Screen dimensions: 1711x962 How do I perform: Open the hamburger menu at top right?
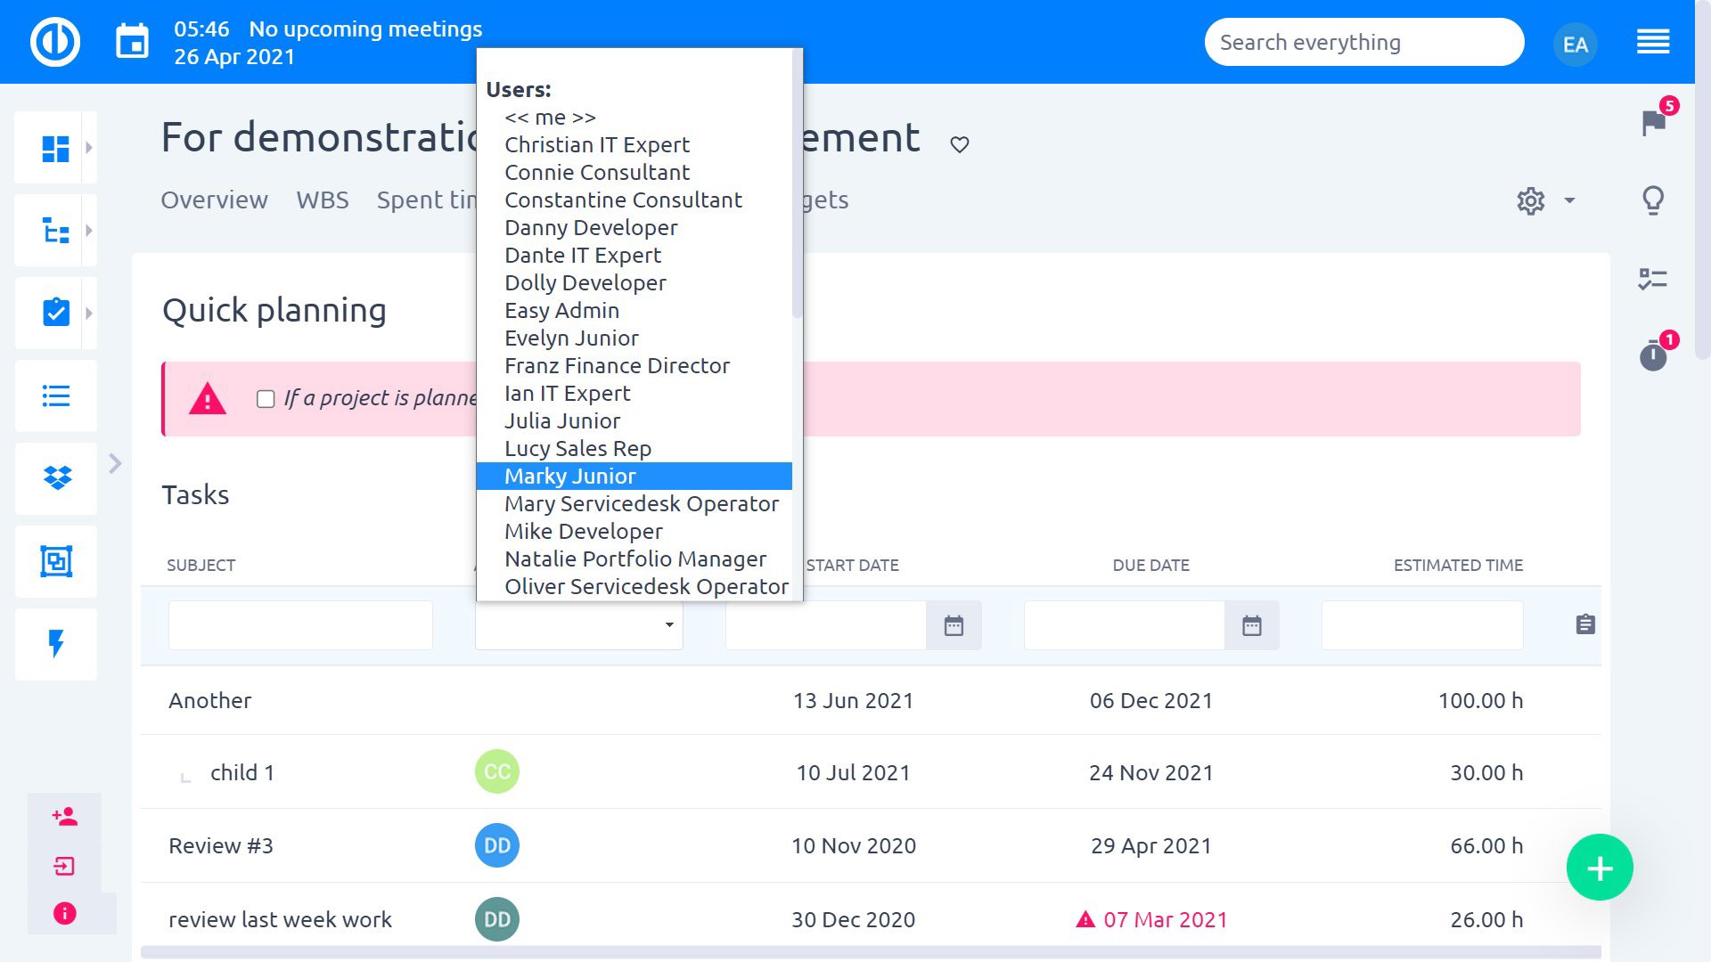[x=1653, y=42]
